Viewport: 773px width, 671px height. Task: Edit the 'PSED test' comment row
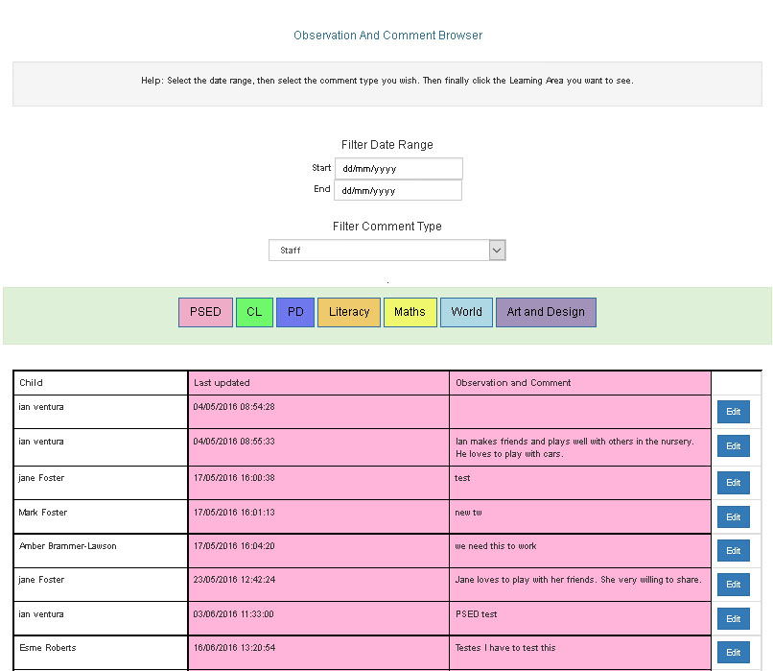[x=734, y=619]
